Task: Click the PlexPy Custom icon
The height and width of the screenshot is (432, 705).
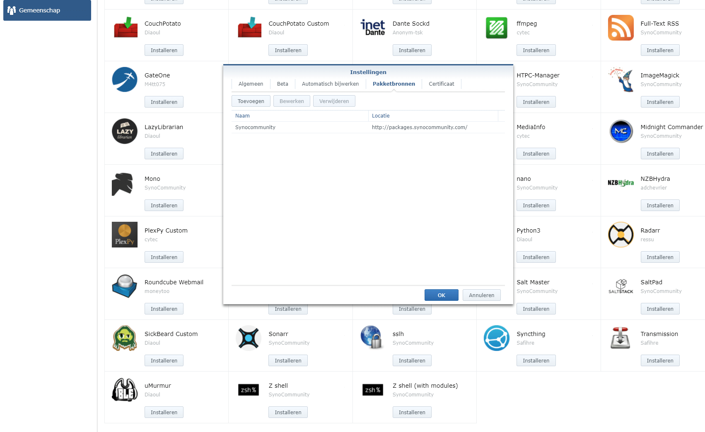Action: tap(125, 235)
